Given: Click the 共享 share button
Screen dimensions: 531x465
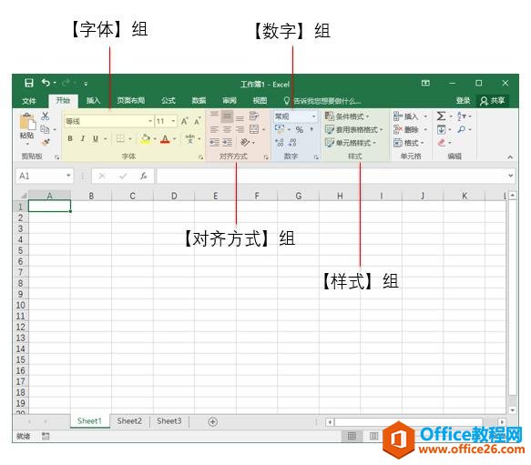Looking at the screenshot, I should (x=493, y=100).
